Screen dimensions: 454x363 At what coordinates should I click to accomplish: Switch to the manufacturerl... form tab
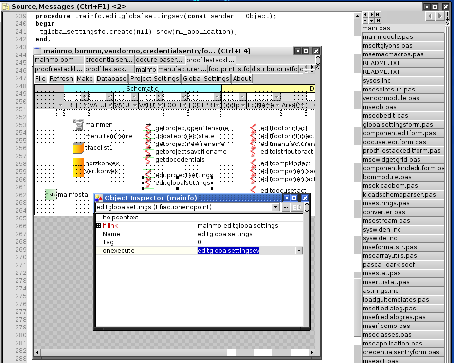(182, 69)
